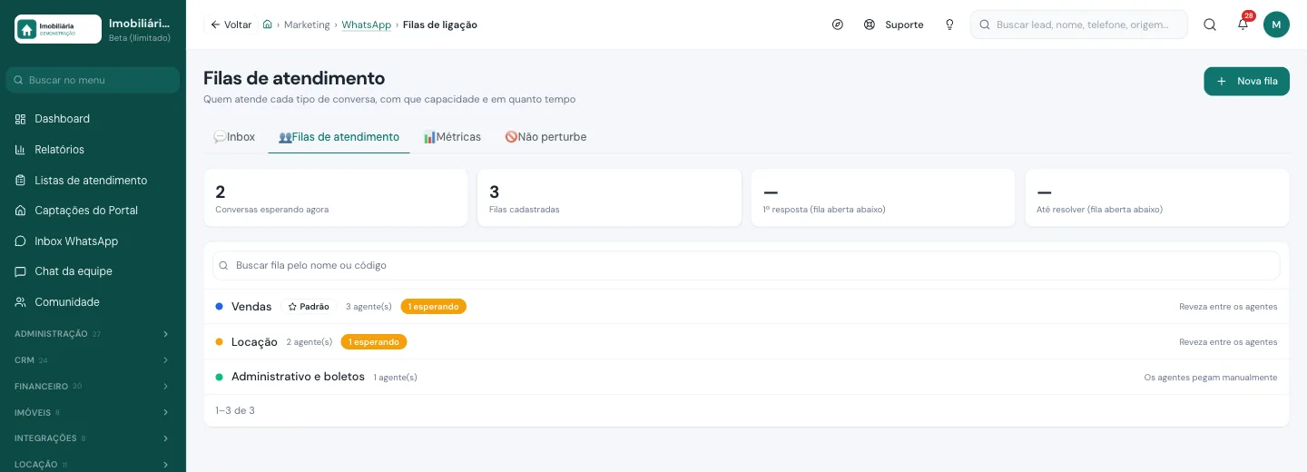The width and height of the screenshot is (1307, 472).
Task: Click the magnifier search icon in top bar
Action: pyautogui.click(x=1210, y=25)
